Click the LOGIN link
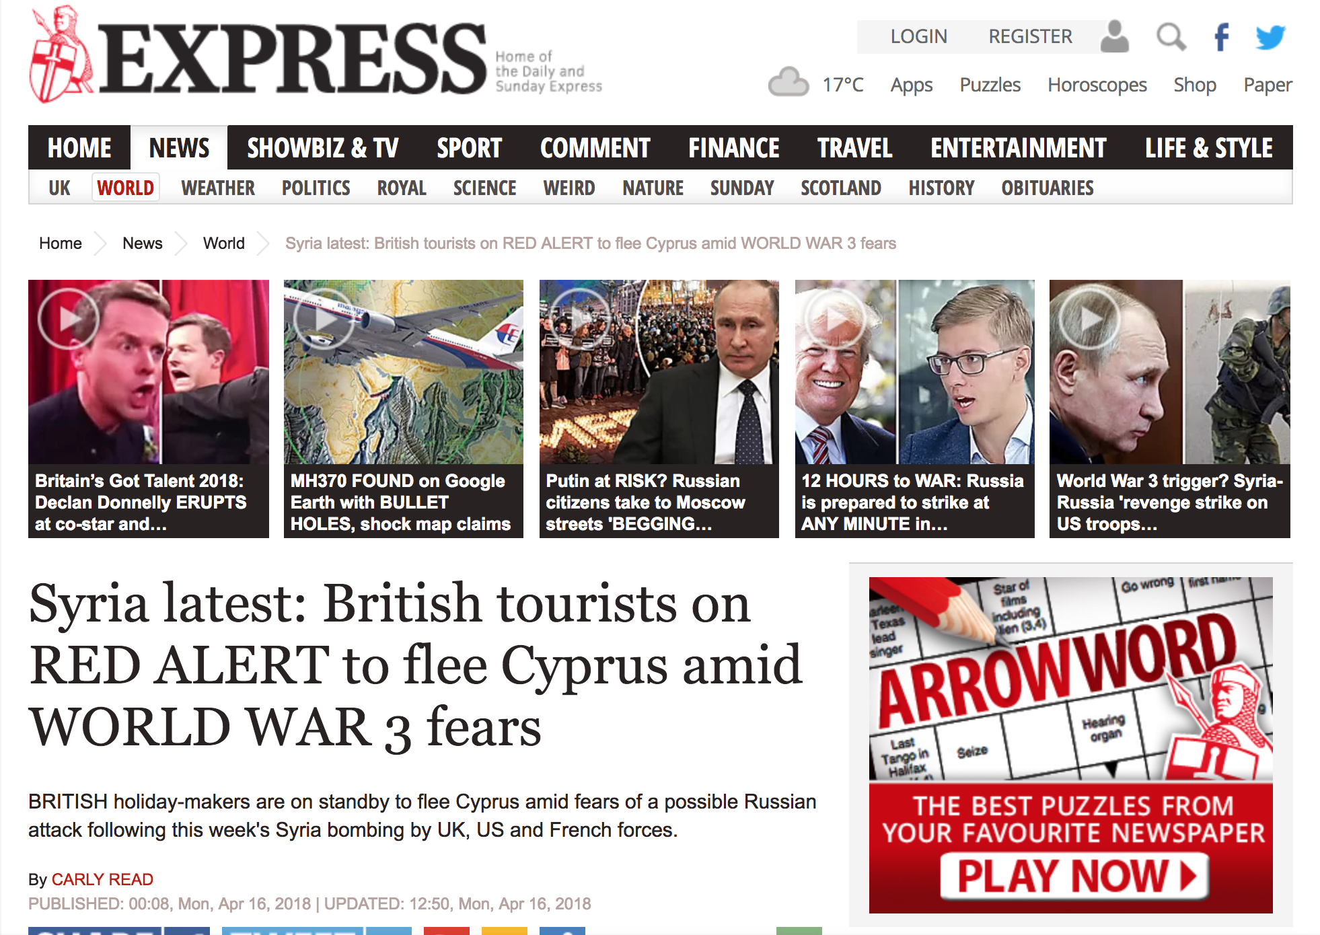The image size is (1320, 935). pyautogui.click(x=918, y=36)
